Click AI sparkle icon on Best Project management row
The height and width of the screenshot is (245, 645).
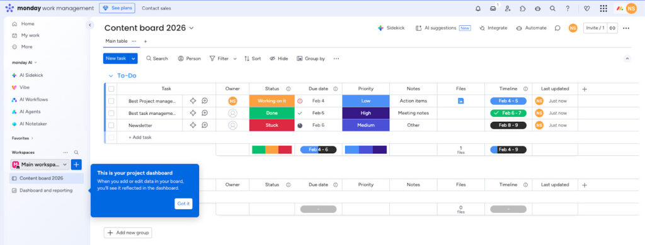193,101
